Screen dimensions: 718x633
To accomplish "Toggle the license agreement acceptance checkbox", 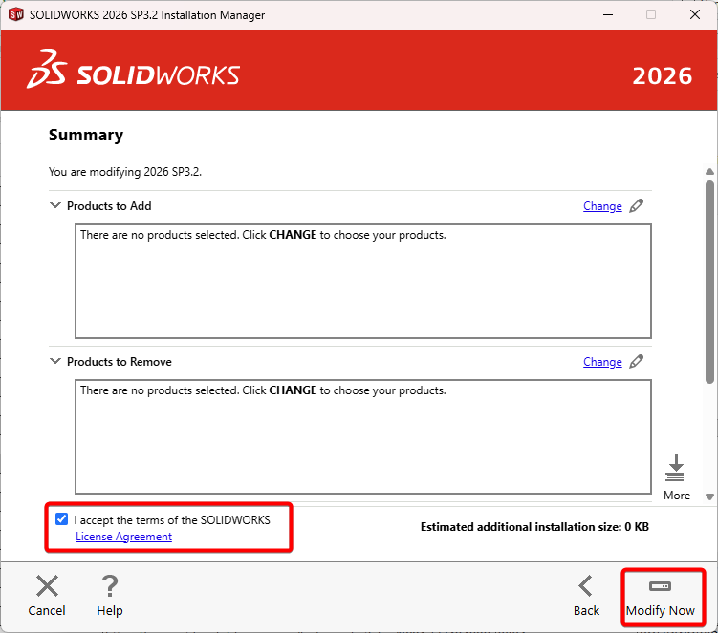I will pos(62,519).
